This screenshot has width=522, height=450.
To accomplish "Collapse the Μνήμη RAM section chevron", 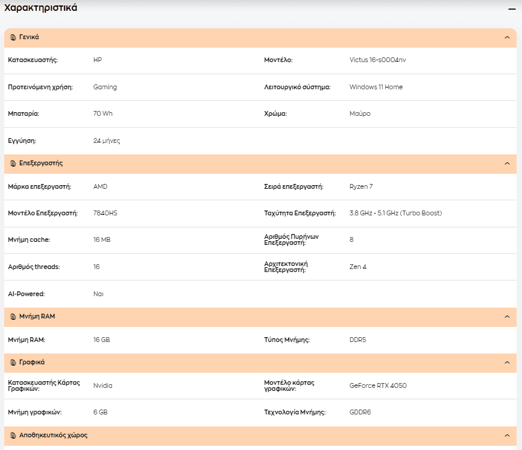I will pos(507,317).
